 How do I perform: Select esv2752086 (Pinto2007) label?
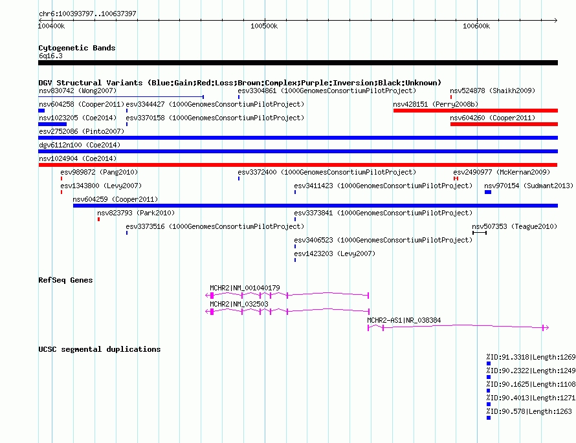click(x=82, y=131)
